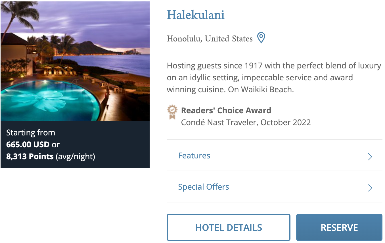Open the location marker next to Honolulu

(x=261, y=38)
